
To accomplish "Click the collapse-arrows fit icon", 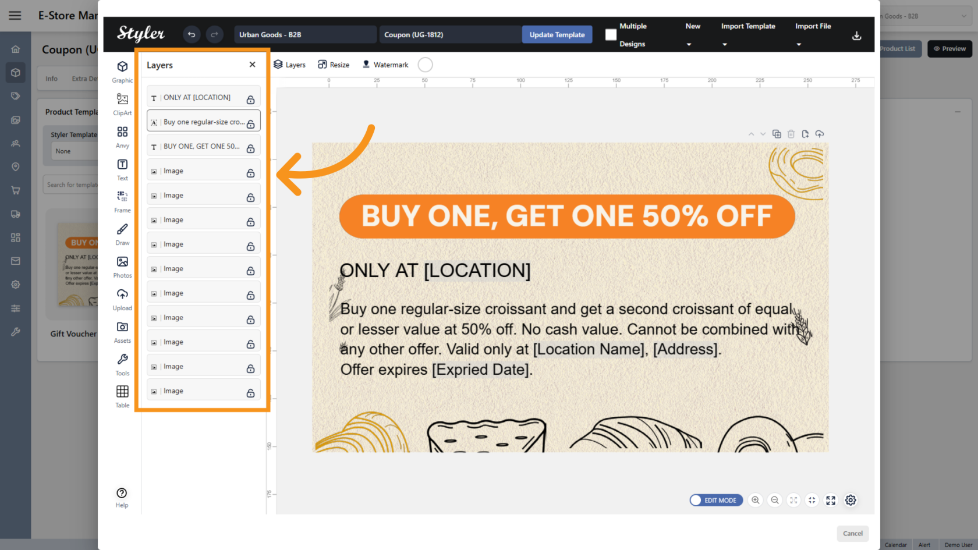I will click(x=812, y=500).
